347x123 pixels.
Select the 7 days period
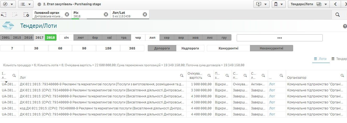[12, 48]
